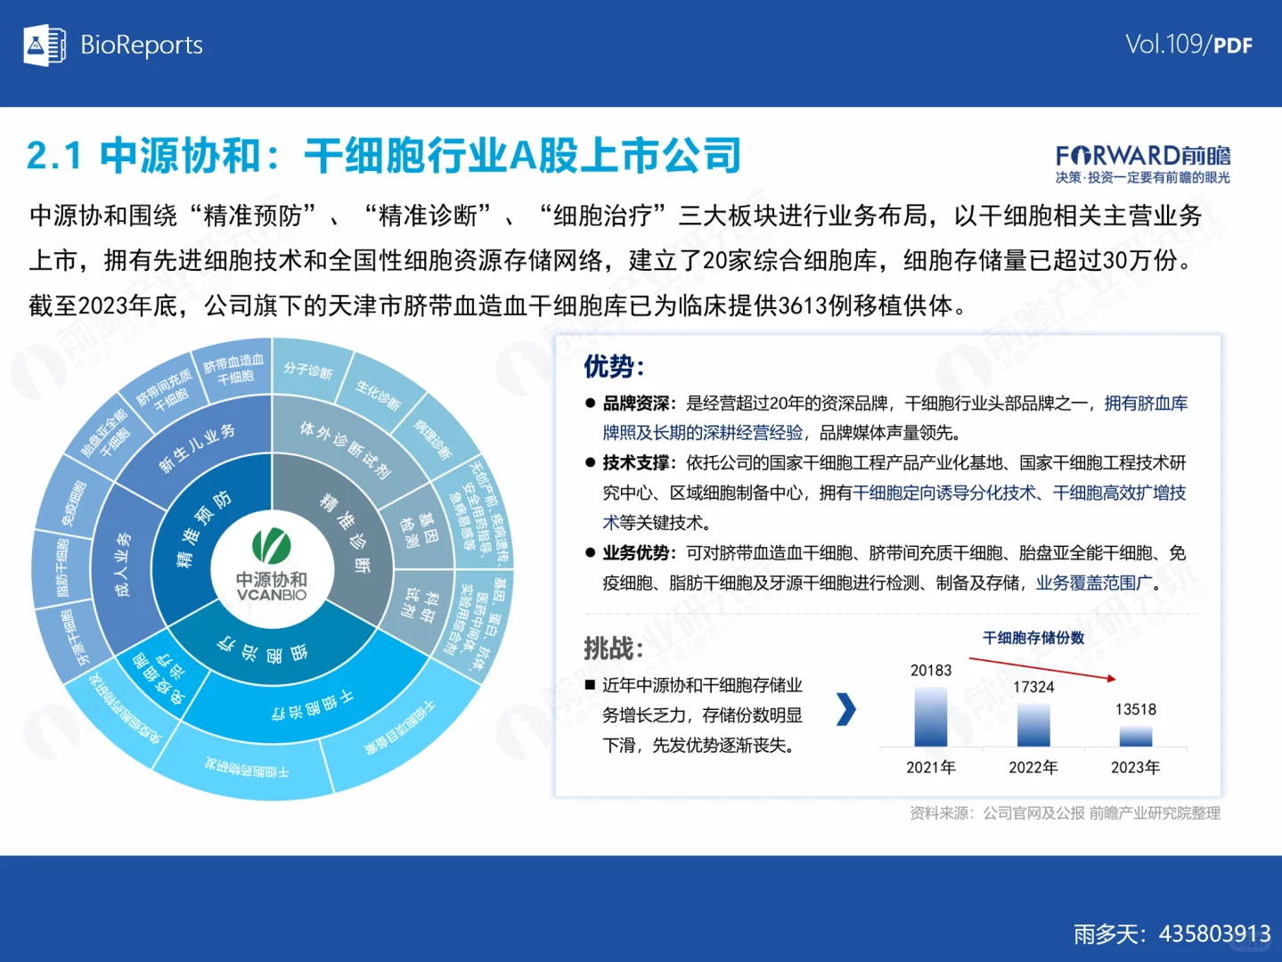Click the 病理诊断 outer segment

pos(435,440)
